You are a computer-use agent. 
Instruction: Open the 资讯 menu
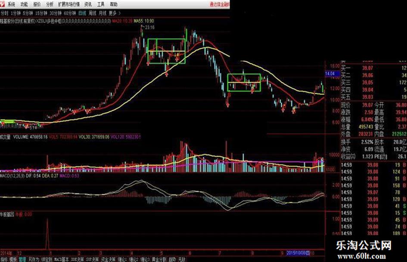coord(88,4)
